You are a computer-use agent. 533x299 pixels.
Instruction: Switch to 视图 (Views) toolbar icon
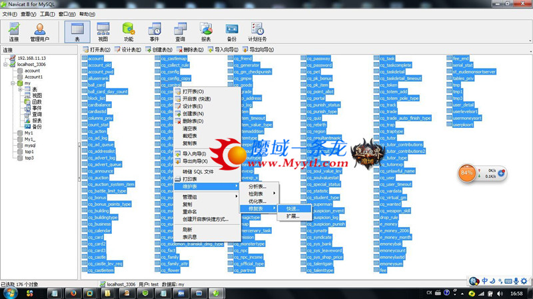click(103, 32)
